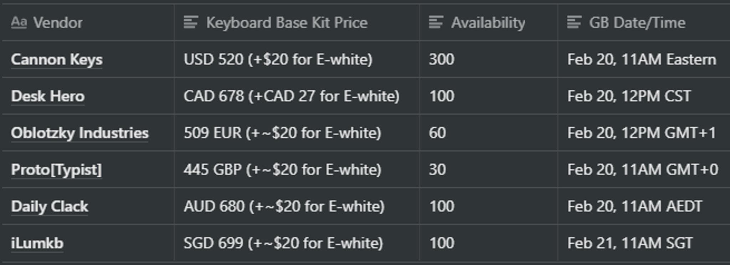Visit the Proto[Typist] vendor link

click(56, 170)
